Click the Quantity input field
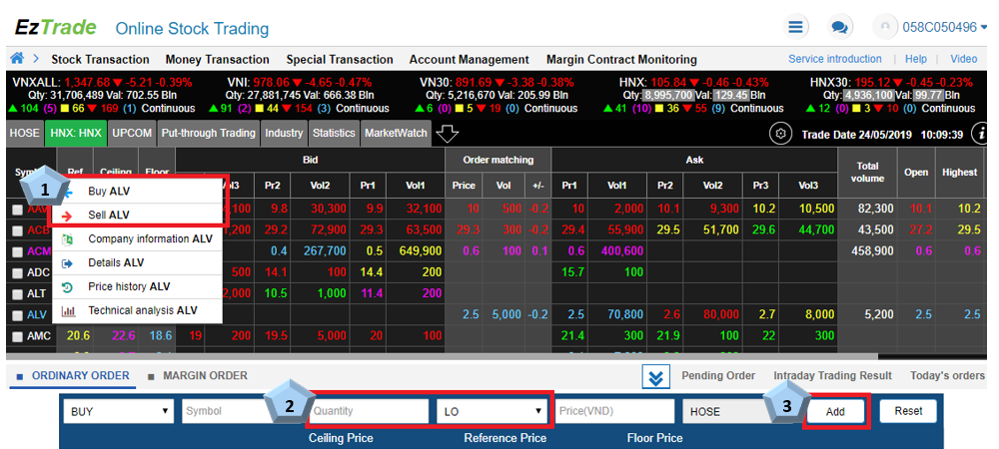This screenshot has height=449, width=999. pos(368,410)
